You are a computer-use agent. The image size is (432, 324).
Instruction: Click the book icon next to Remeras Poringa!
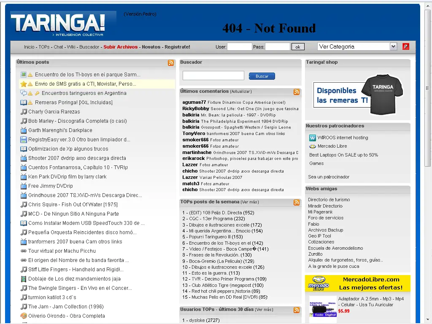click(x=24, y=103)
